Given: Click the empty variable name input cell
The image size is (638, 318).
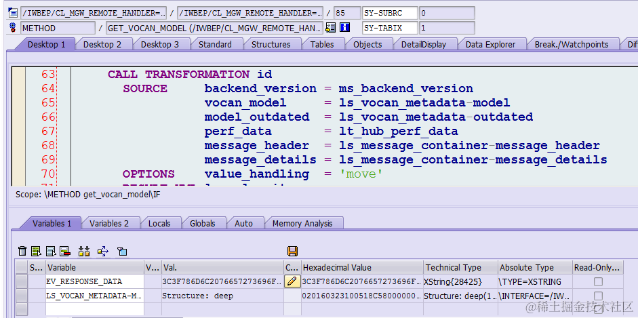Looking at the screenshot, I should 95,310.
